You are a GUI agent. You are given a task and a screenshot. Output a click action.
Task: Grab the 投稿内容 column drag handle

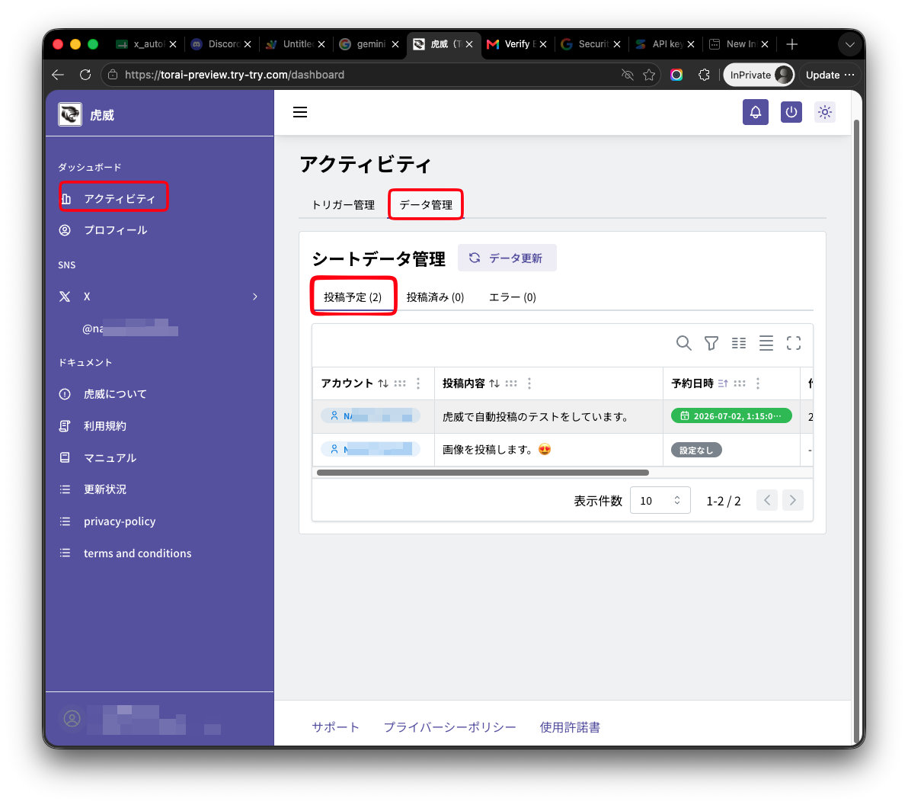pyautogui.click(x=510, y=383)
